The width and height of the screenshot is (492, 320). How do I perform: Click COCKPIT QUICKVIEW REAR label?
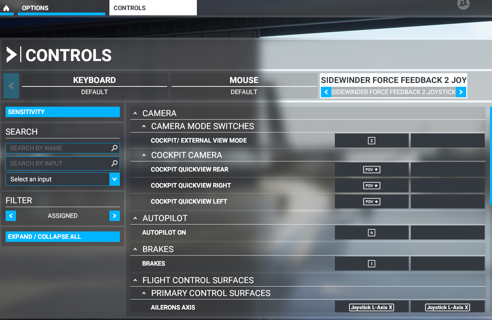[190, 169]
